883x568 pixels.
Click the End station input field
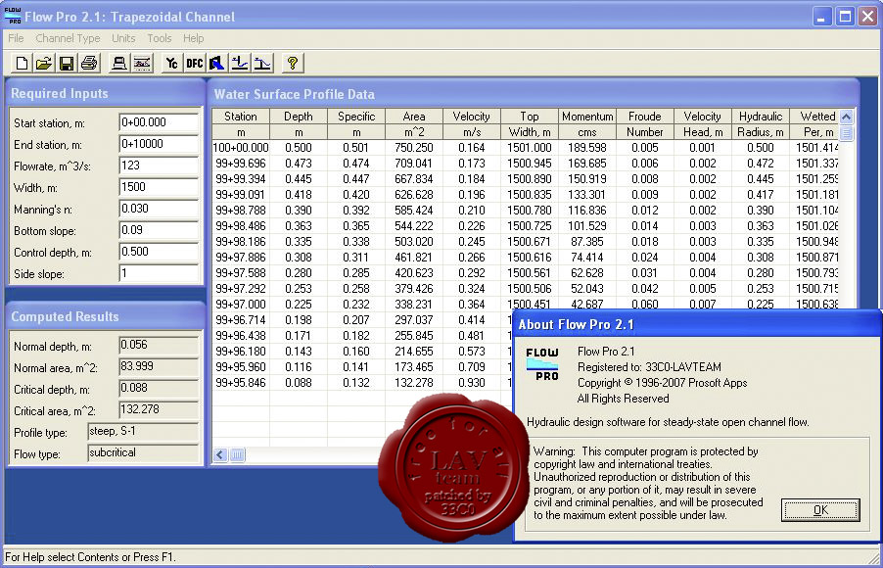pyautogui.click(x=159, y=144)
